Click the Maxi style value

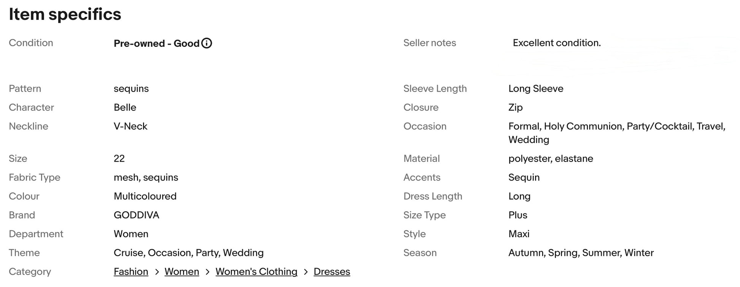[519, 234]
